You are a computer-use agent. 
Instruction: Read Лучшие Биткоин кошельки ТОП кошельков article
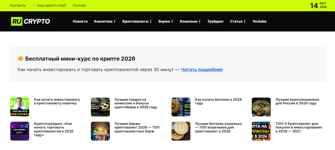[x=218, y=127]
